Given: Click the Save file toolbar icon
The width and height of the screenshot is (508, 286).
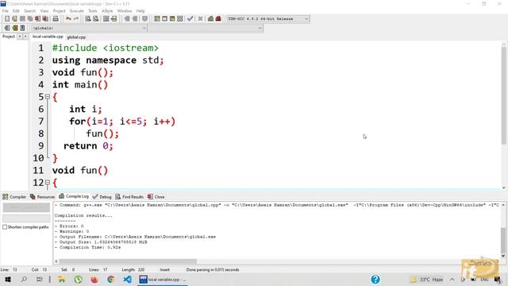Looking at the screenshot, I should tap(22, 19).
